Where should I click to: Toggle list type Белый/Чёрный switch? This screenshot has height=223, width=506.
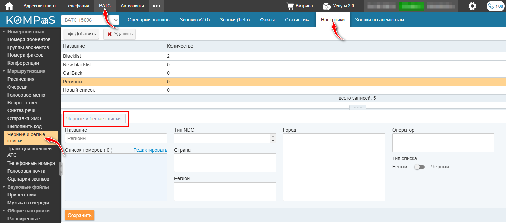[x=419, y=167]
